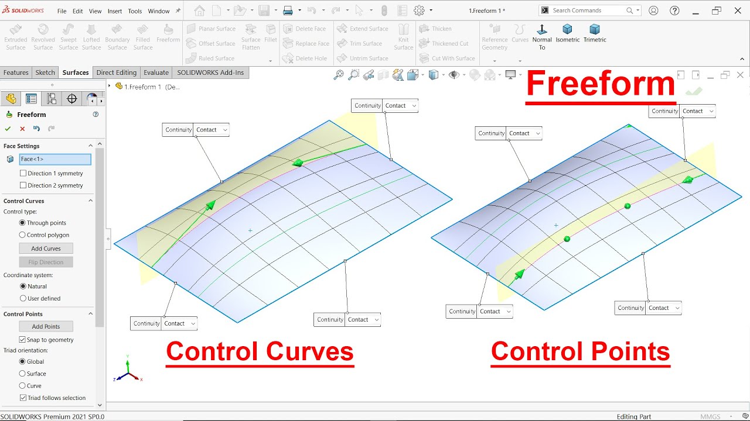Click the Search Commands field
Screen dimensions: 750x421
click(590, 11)
